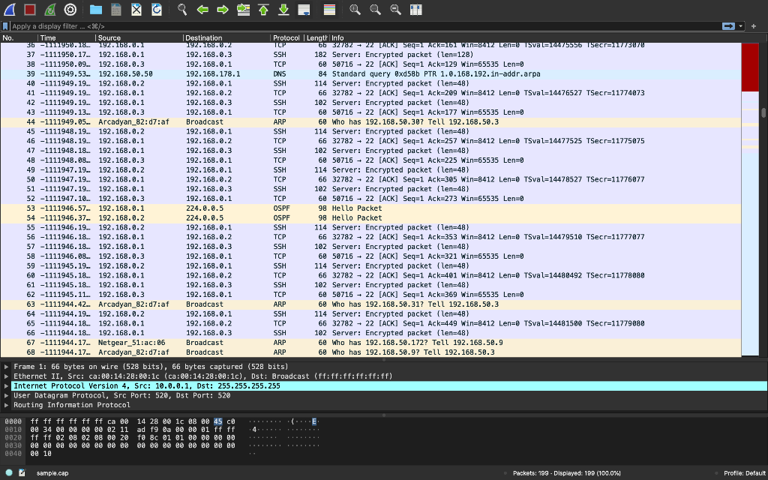Expand the Frame 1 details row
This screenshot has width=768, height=480.
click(6, 366)
